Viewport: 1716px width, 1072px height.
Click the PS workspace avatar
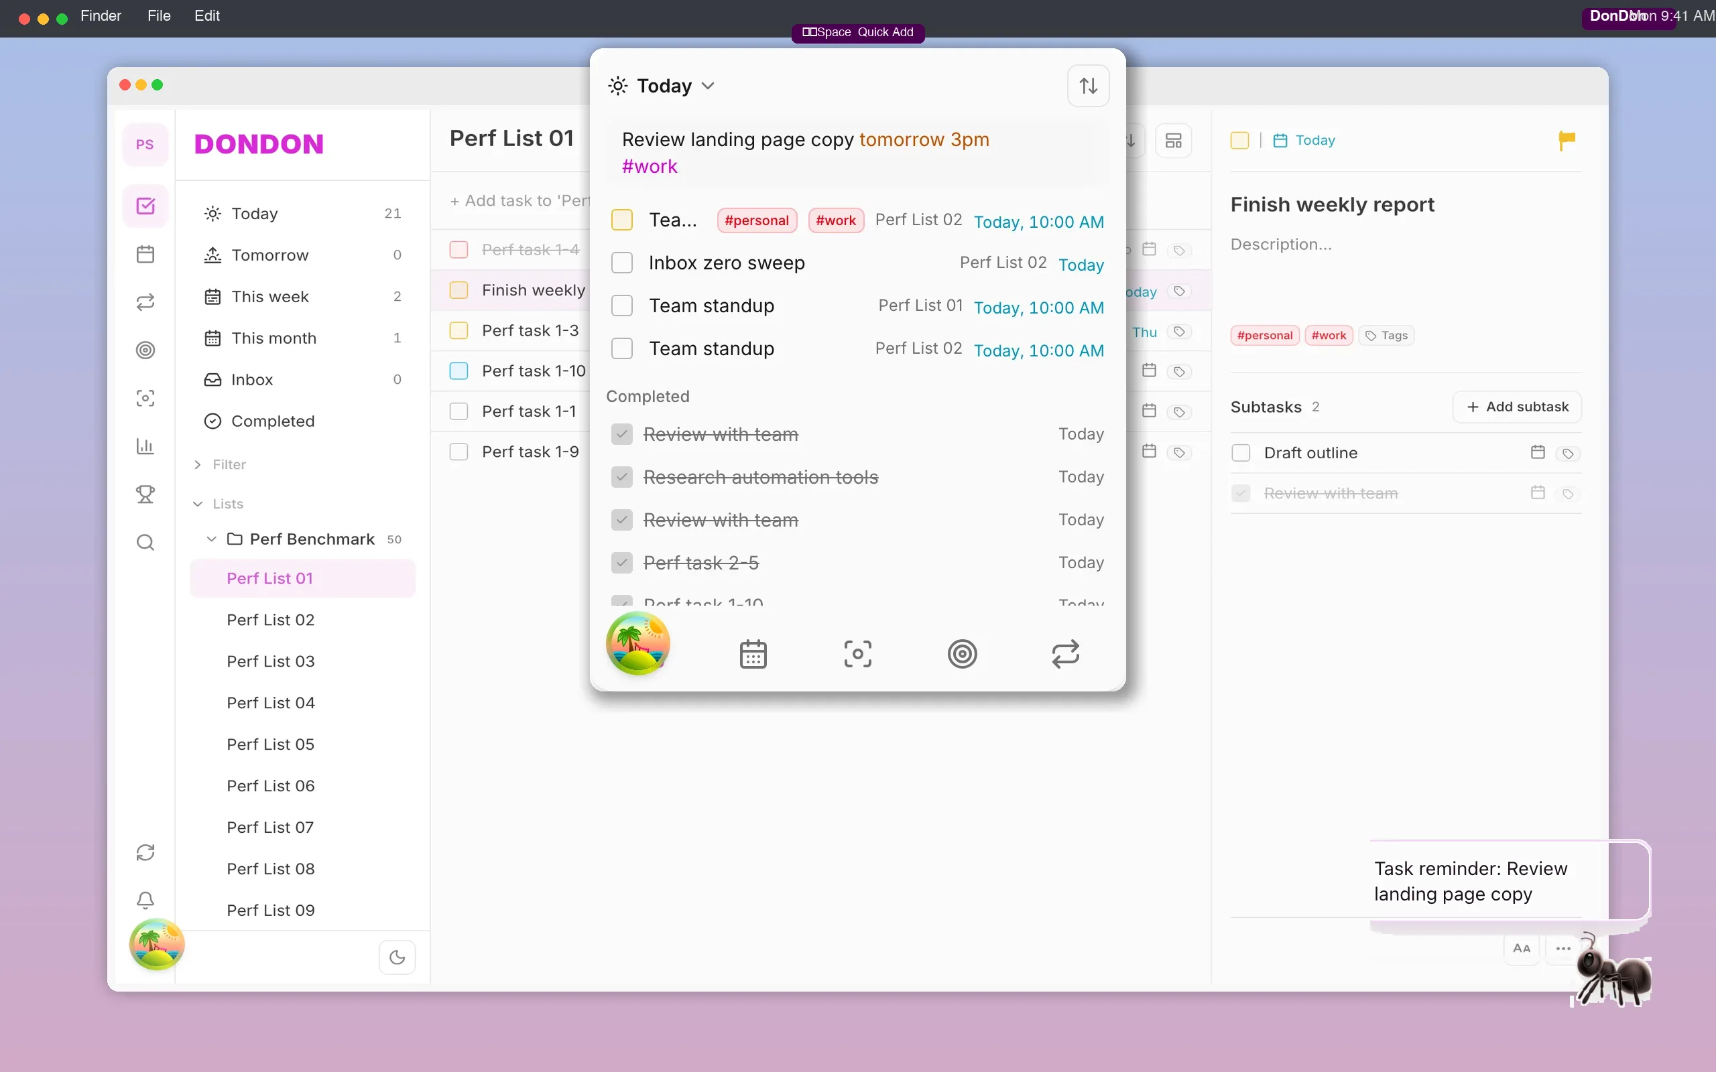145,145
